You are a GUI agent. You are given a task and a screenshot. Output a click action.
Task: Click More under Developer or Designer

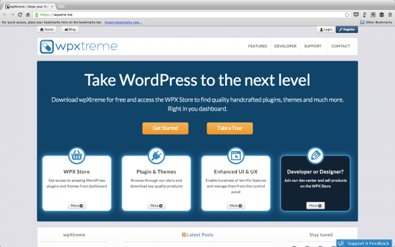(315, 206)
